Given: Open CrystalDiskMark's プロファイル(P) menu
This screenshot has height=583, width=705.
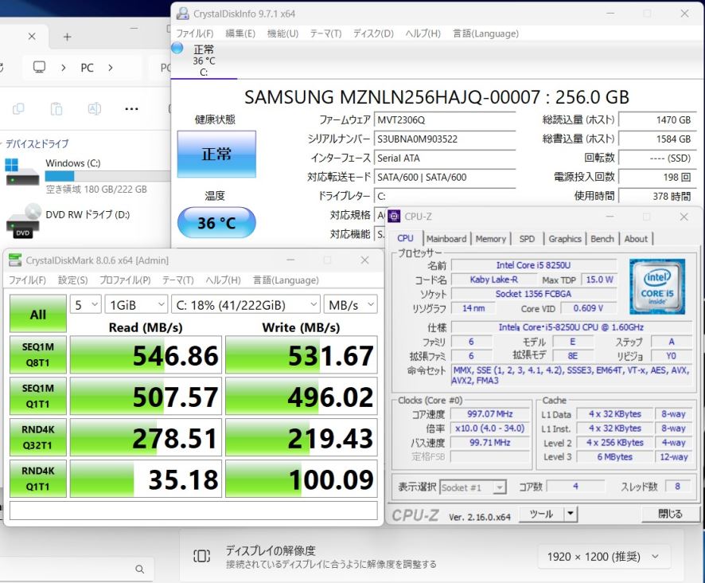Looking at the screenshot, I should pos(125,280).
